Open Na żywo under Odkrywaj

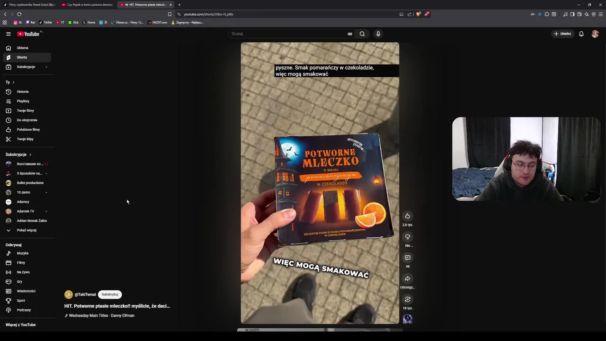pyautogui.click(x=27, y=272)
